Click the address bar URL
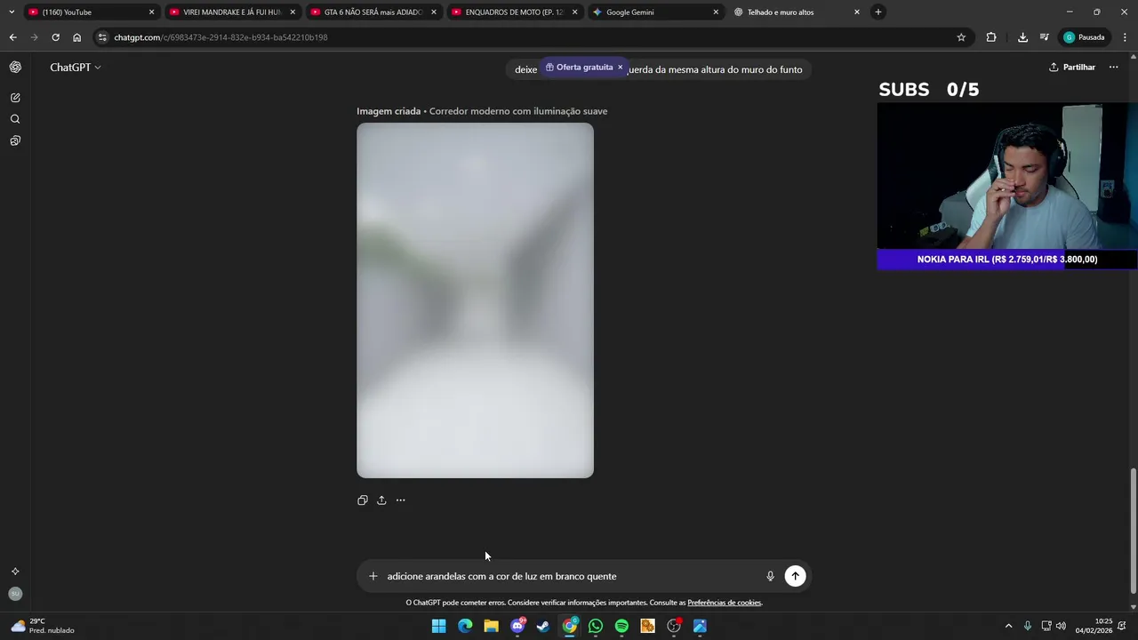 tap(220, 37)
